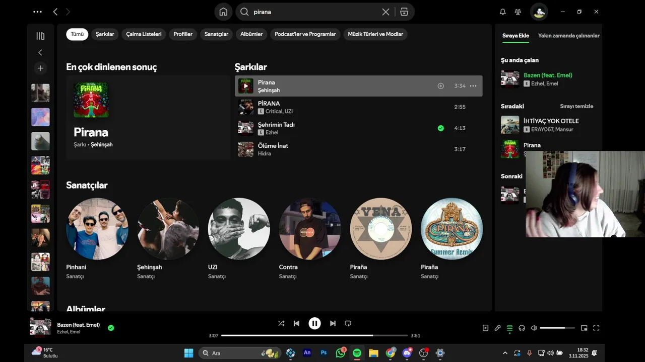The image size is (645, 362).
Task: Clear the search field with the X
Action: pyautogui.click(x=385, y=12)
